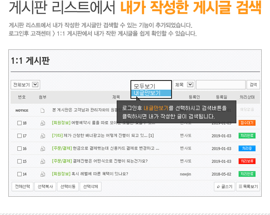Open the 제목 search-type dropdown
Image resolution: width=270 pixels, height=215 pixels.
pyautogui.click(x=184, y=85)
